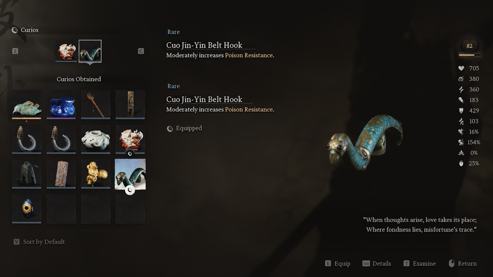Choose the first centipede-shaped curio

pyautogui.click(x=27, y=139)
